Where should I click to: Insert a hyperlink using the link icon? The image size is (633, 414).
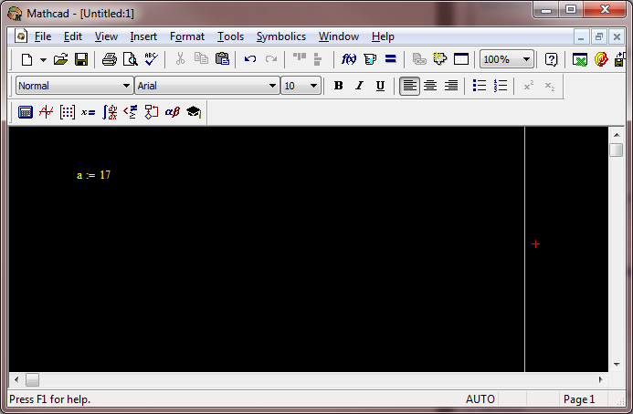click(x=419, y=59)
